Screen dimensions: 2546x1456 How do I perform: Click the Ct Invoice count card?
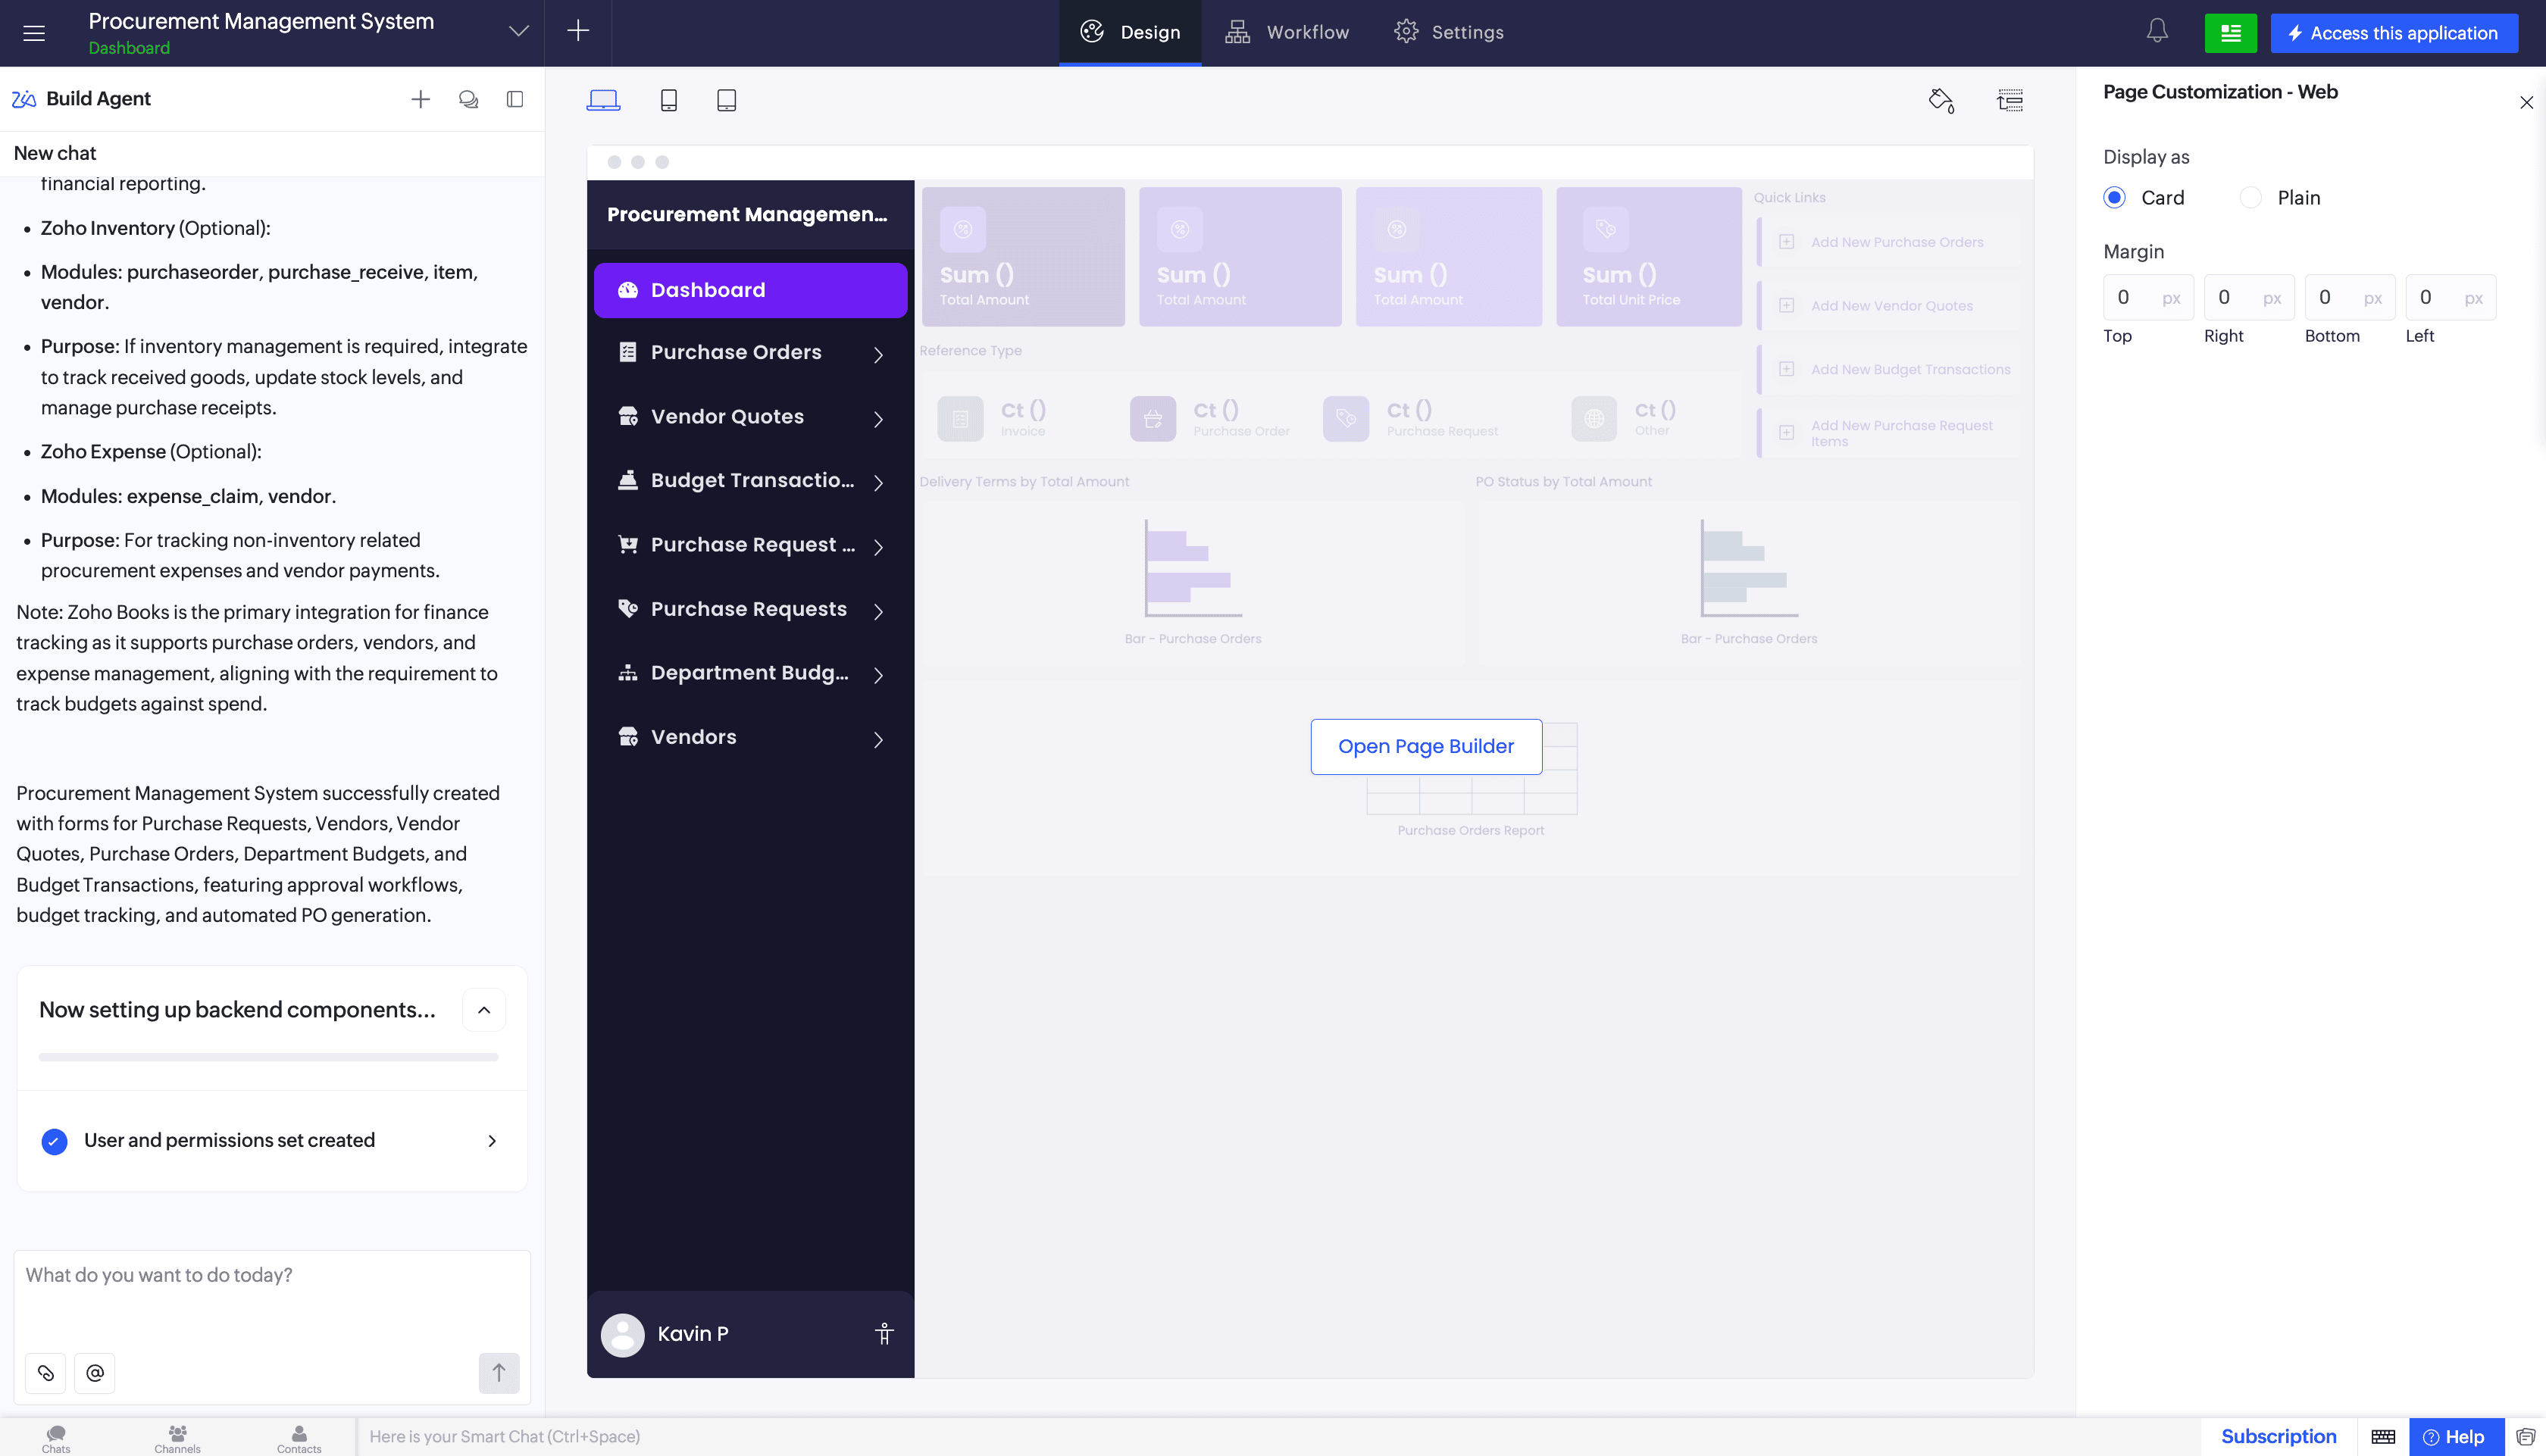coord(992,419)
